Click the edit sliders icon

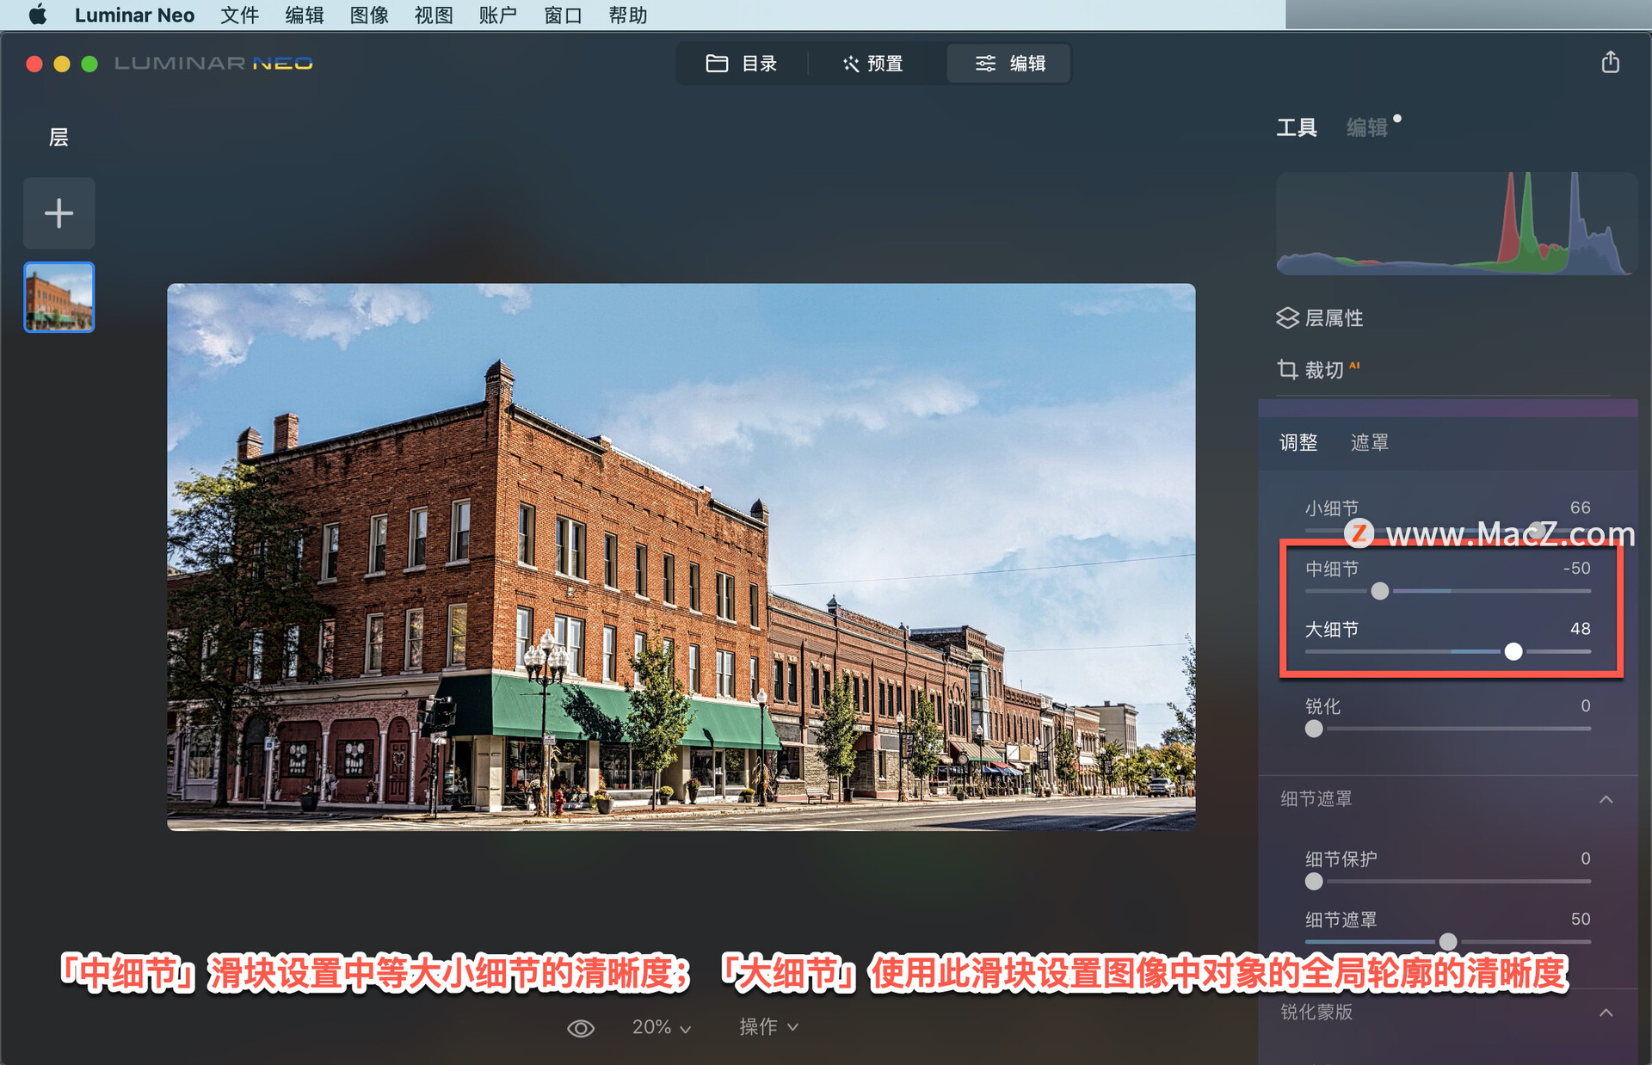point(985,64)
